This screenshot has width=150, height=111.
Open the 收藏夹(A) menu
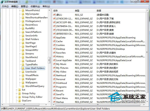(x=35, y=6)
